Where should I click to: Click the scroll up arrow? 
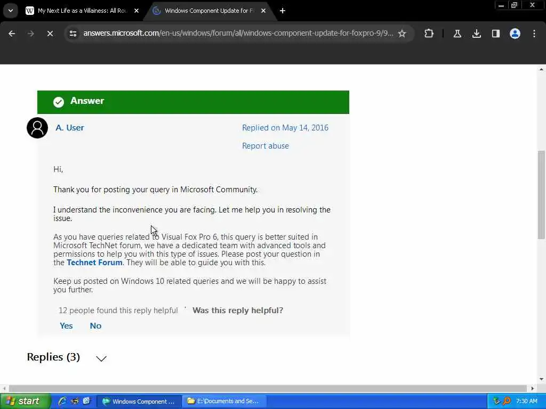click(541, 70)
